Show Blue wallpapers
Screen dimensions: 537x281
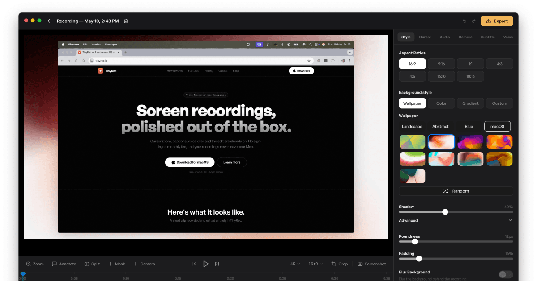[x=469, y=126]
